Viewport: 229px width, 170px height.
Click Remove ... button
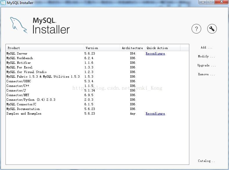click(x=206, y=74)
